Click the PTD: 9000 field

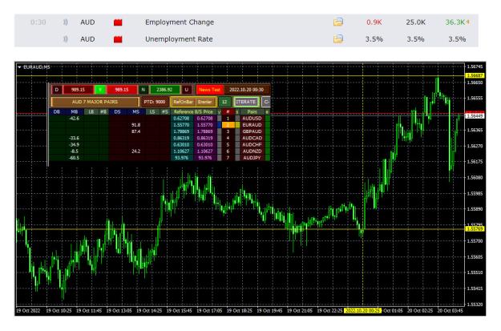155,102
